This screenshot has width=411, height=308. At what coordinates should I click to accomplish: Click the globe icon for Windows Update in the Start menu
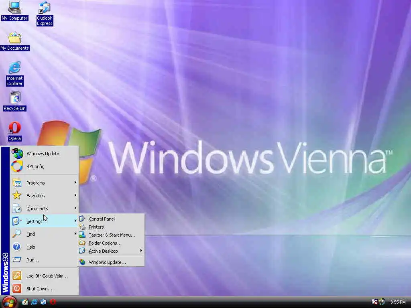point(17,154)
